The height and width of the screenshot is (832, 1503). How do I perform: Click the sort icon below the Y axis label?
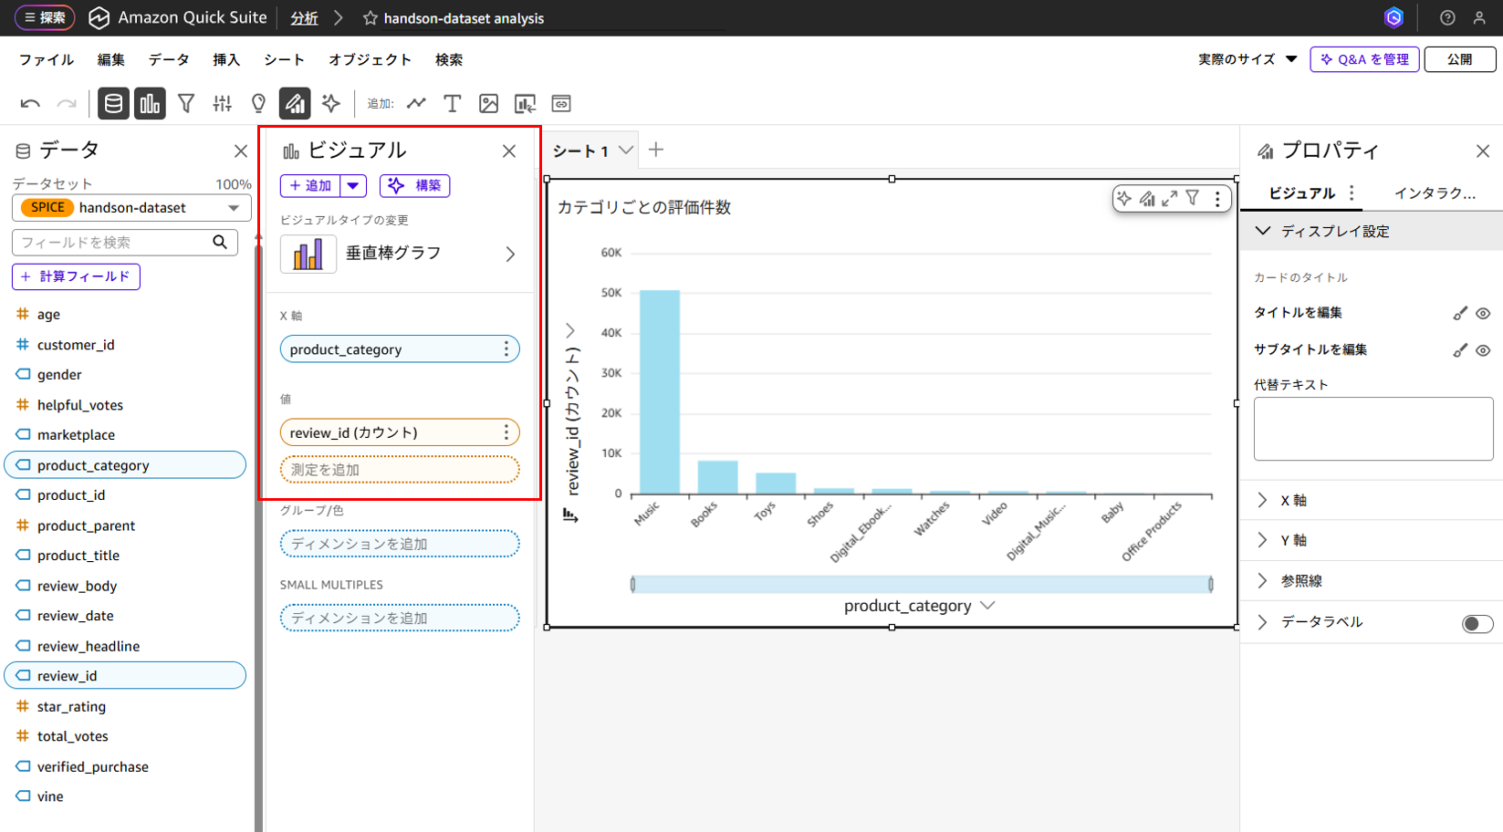pyautogui.click(x=570, y=516)
